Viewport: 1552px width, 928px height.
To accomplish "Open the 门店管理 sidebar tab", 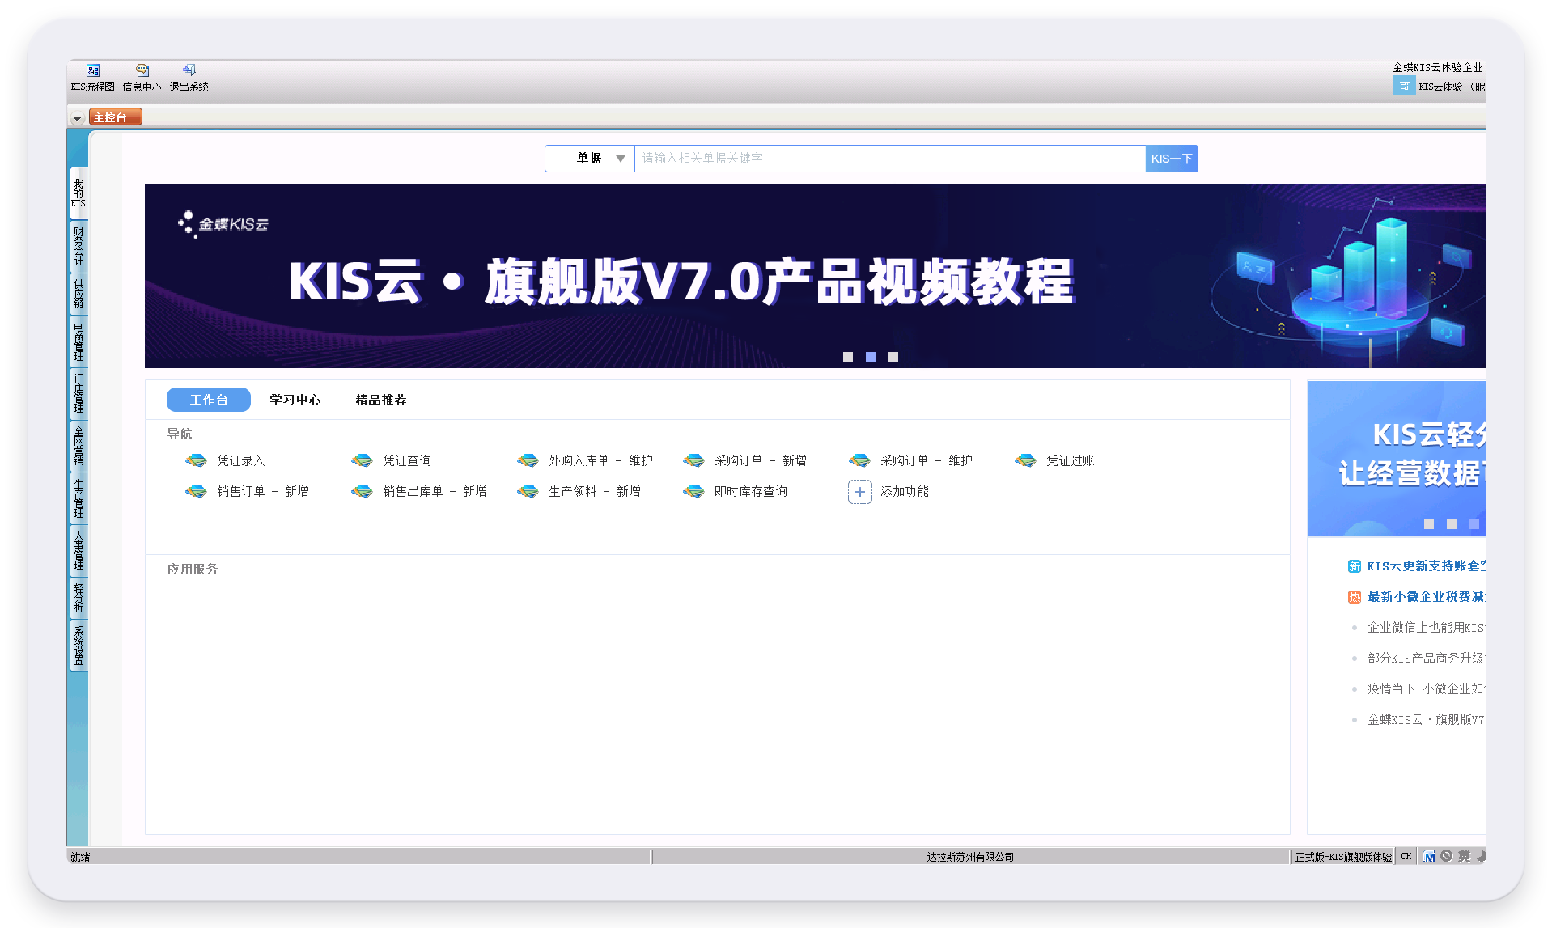I will click(78, 393).
